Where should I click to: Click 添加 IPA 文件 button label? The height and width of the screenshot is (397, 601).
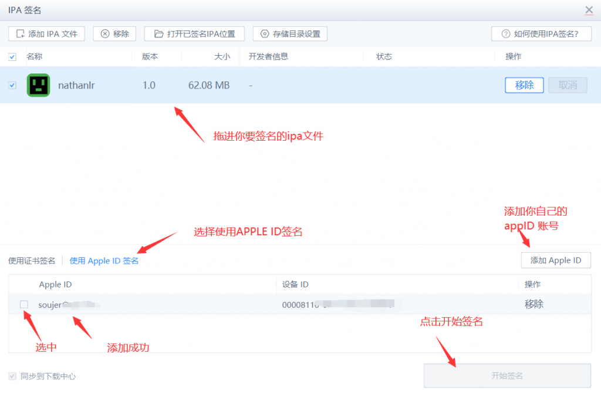[53, 34]
